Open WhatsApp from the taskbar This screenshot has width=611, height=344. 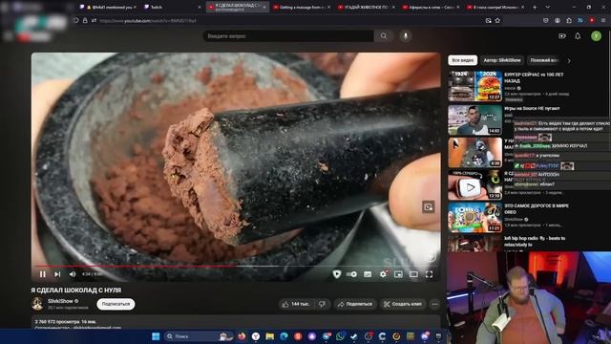(340, 336)
